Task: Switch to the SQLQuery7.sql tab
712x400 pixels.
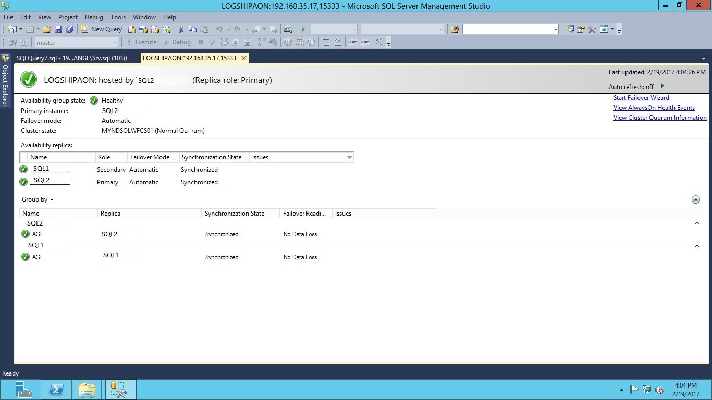Action: [x=72, y=58]
